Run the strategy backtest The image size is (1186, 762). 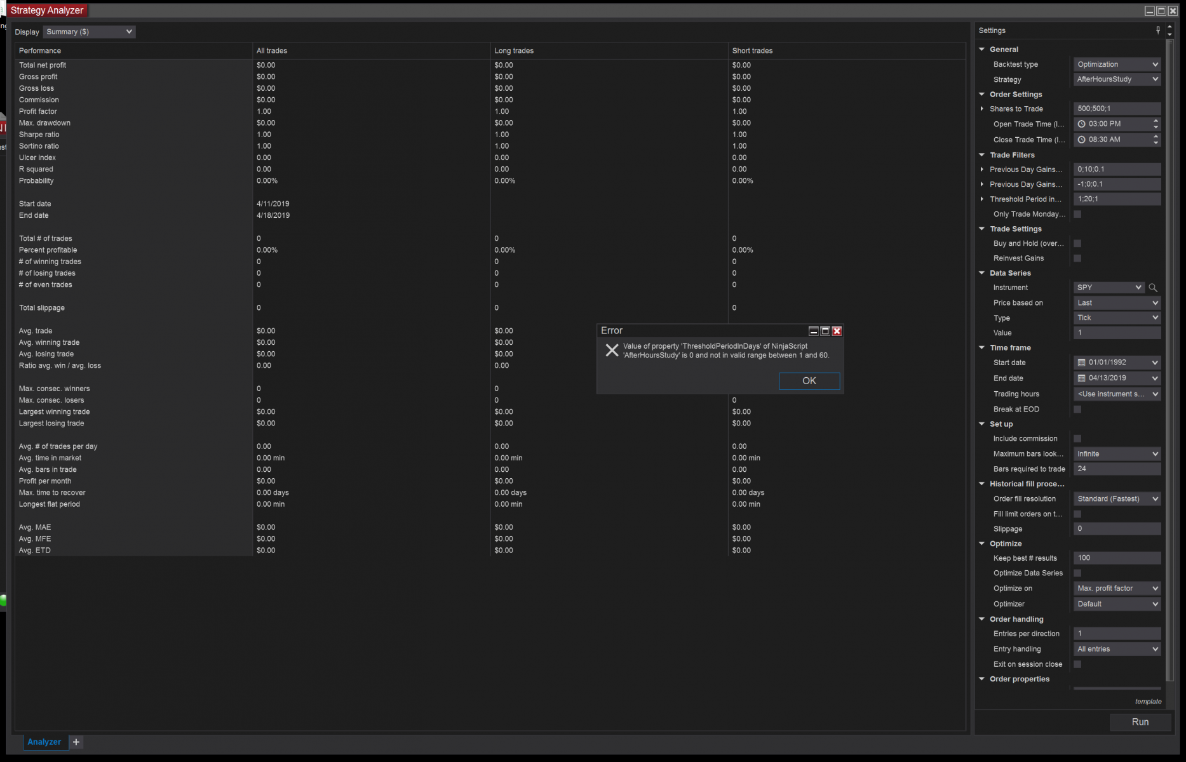[1140, 722]
